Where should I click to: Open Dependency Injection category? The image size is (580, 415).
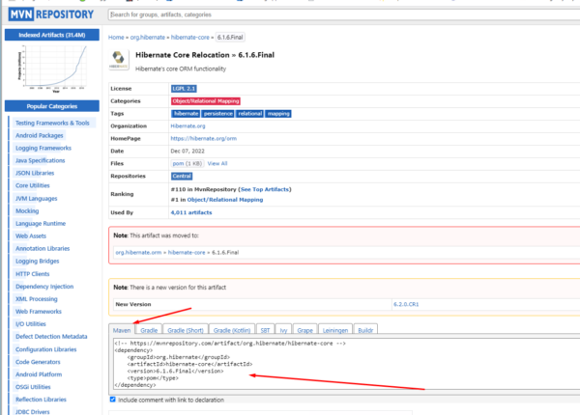point(44,287)
